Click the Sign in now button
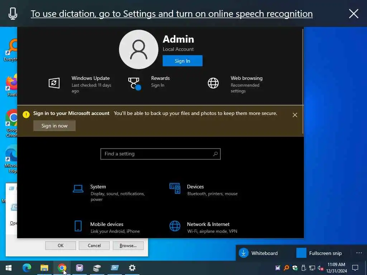Screen dimensions: 367x275 coord(54,126)
